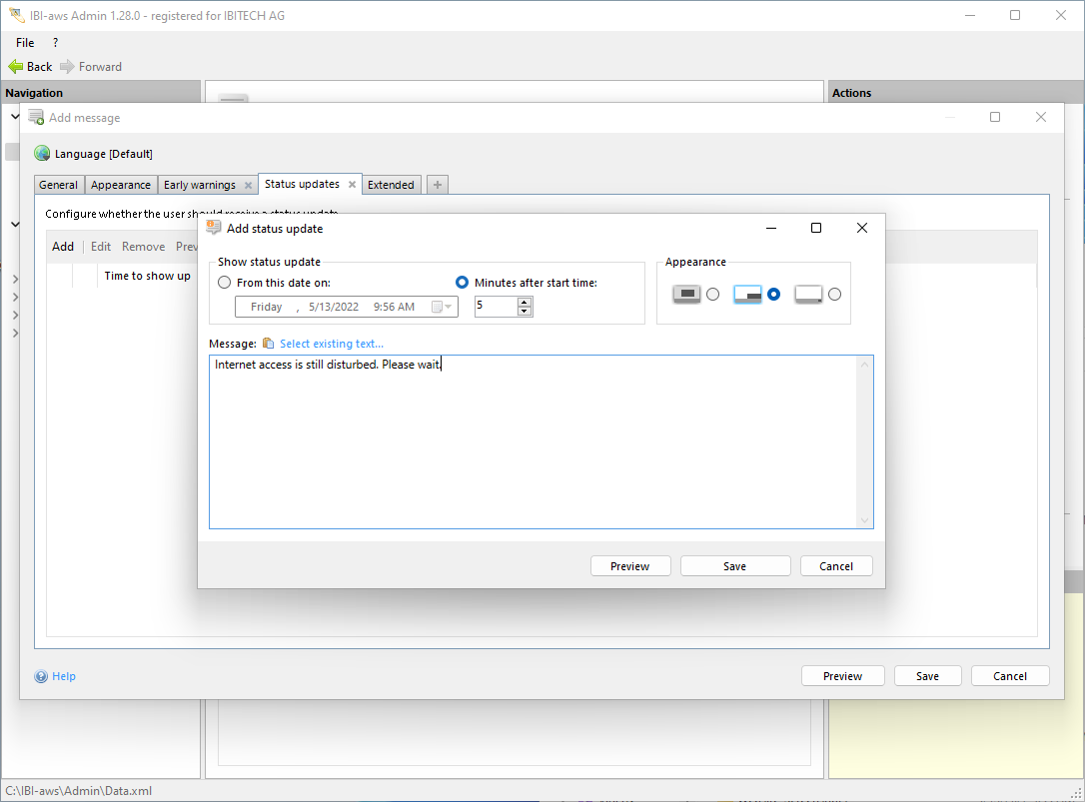1085x802 pixels.
Task: Click the paste icon beside Message label
Action: pyautogui.click(x=268, y=344)
